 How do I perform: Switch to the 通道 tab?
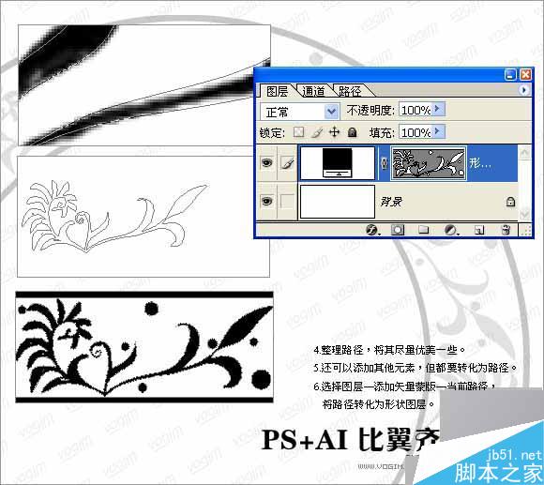click(313, 91)
